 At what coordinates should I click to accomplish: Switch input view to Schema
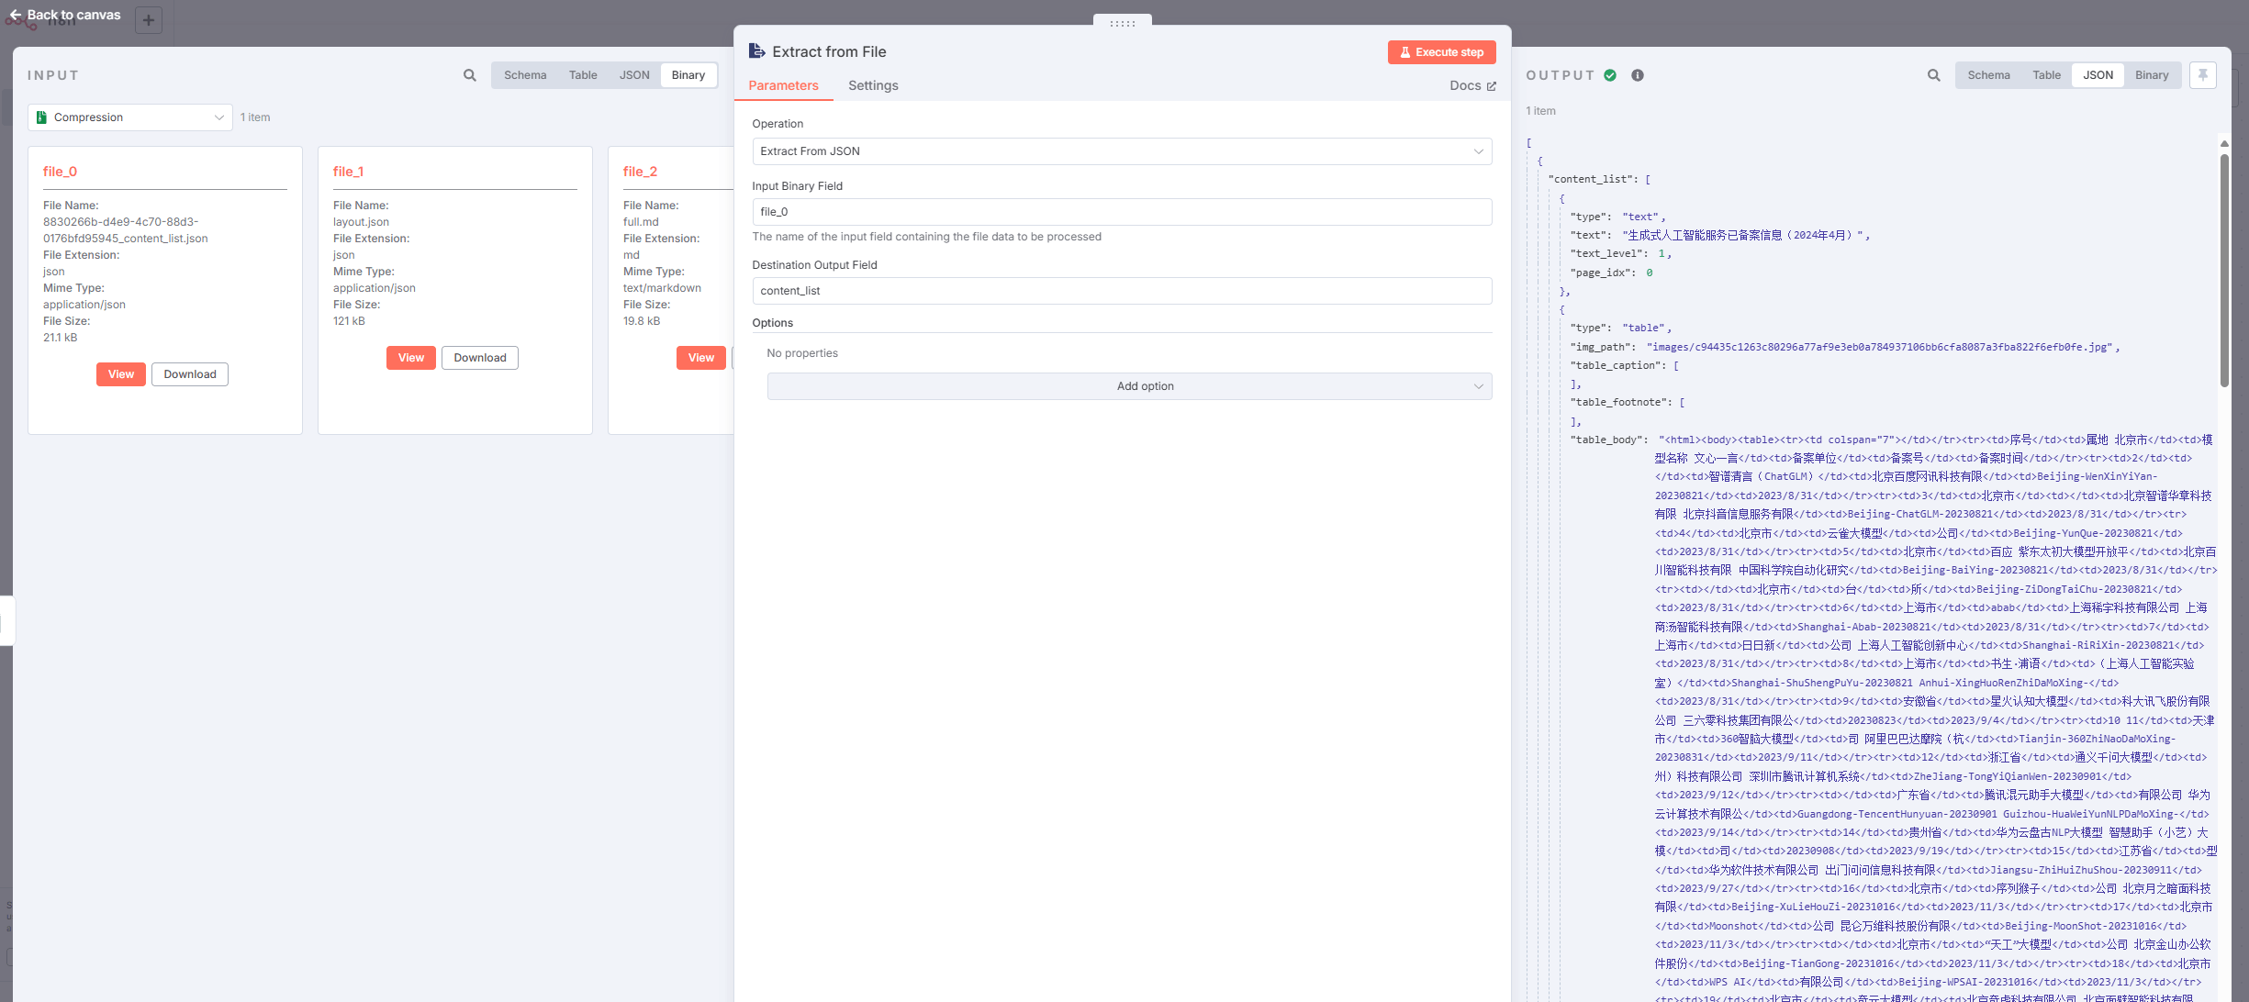pos(524,75)
